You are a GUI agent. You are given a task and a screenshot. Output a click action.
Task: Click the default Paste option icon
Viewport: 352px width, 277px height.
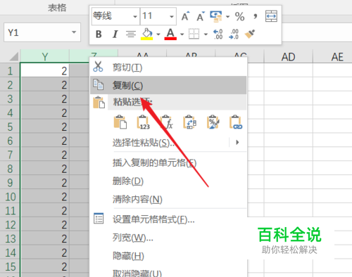[x=120, y=122]
